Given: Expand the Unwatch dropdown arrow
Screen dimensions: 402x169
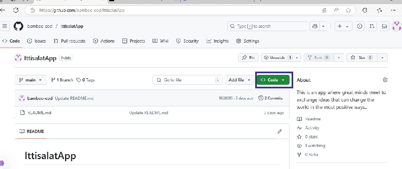Looking at the screenshot, I should [297, 58].
